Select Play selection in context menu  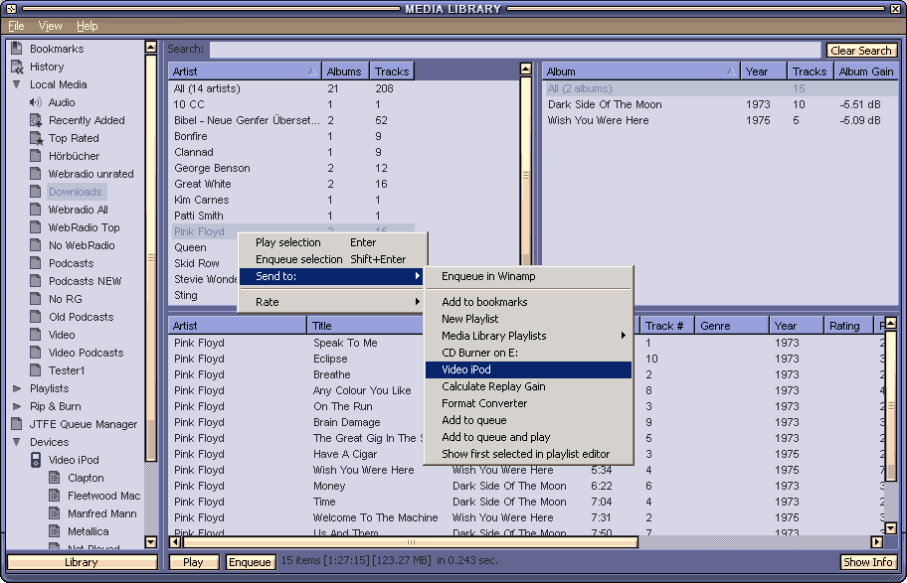click(332, 242)
